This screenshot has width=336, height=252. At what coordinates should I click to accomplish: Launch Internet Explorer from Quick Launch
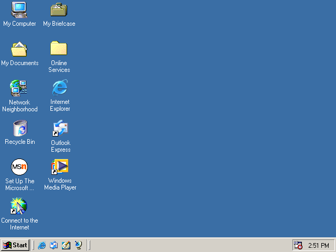pyautogui.click(x=42, y=245)
